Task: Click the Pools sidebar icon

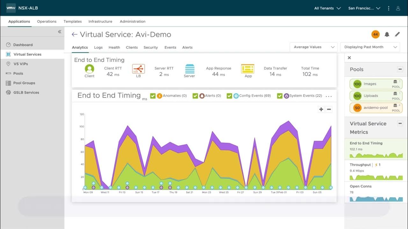Action: [8, 73]
